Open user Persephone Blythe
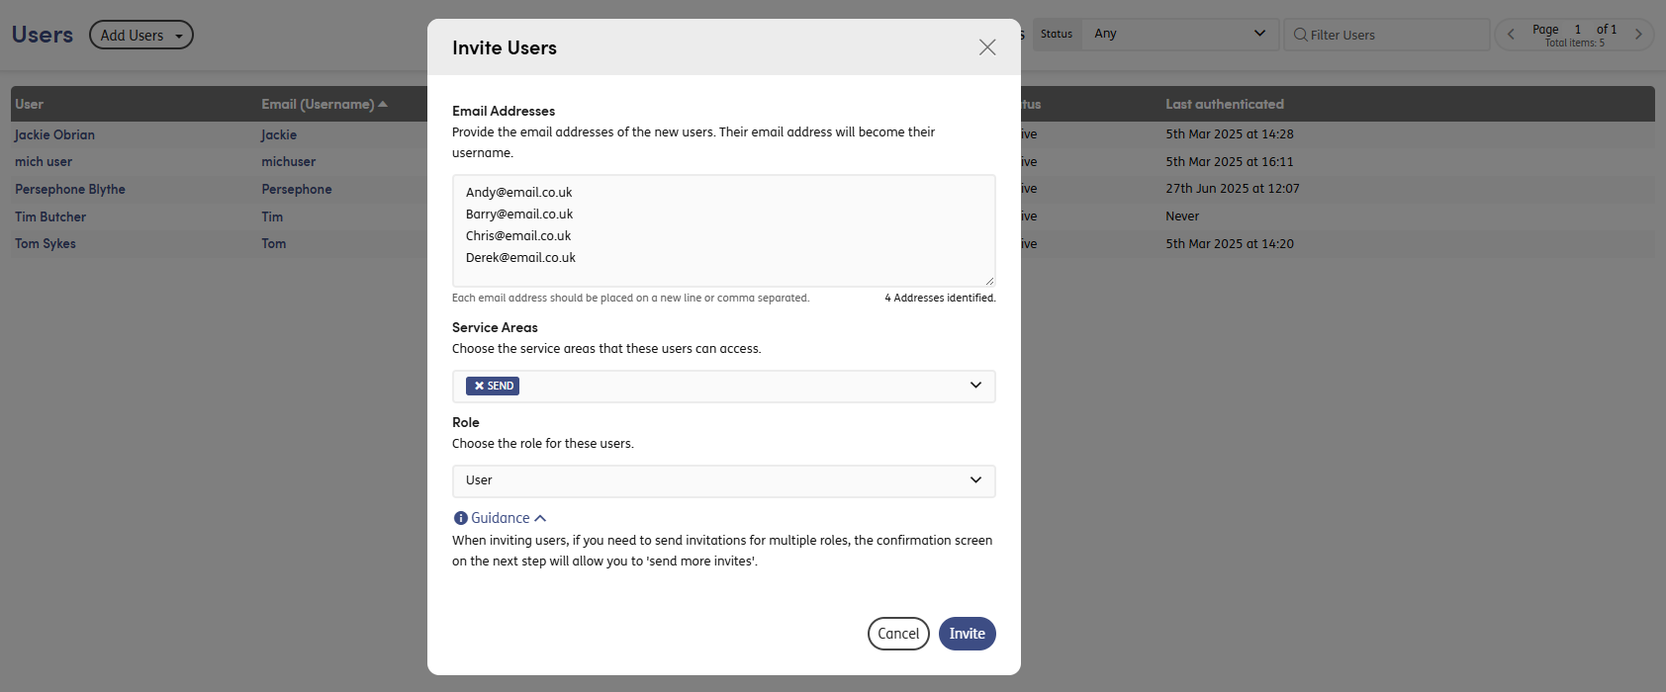Viewport: 1666px width, 692px height. [70, 189]
